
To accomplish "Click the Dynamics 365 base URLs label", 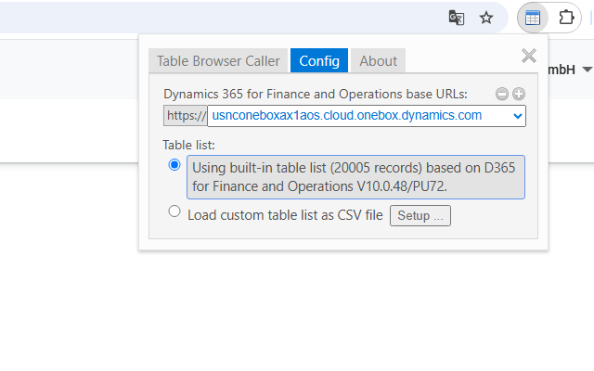I will (x=316, y=94).
